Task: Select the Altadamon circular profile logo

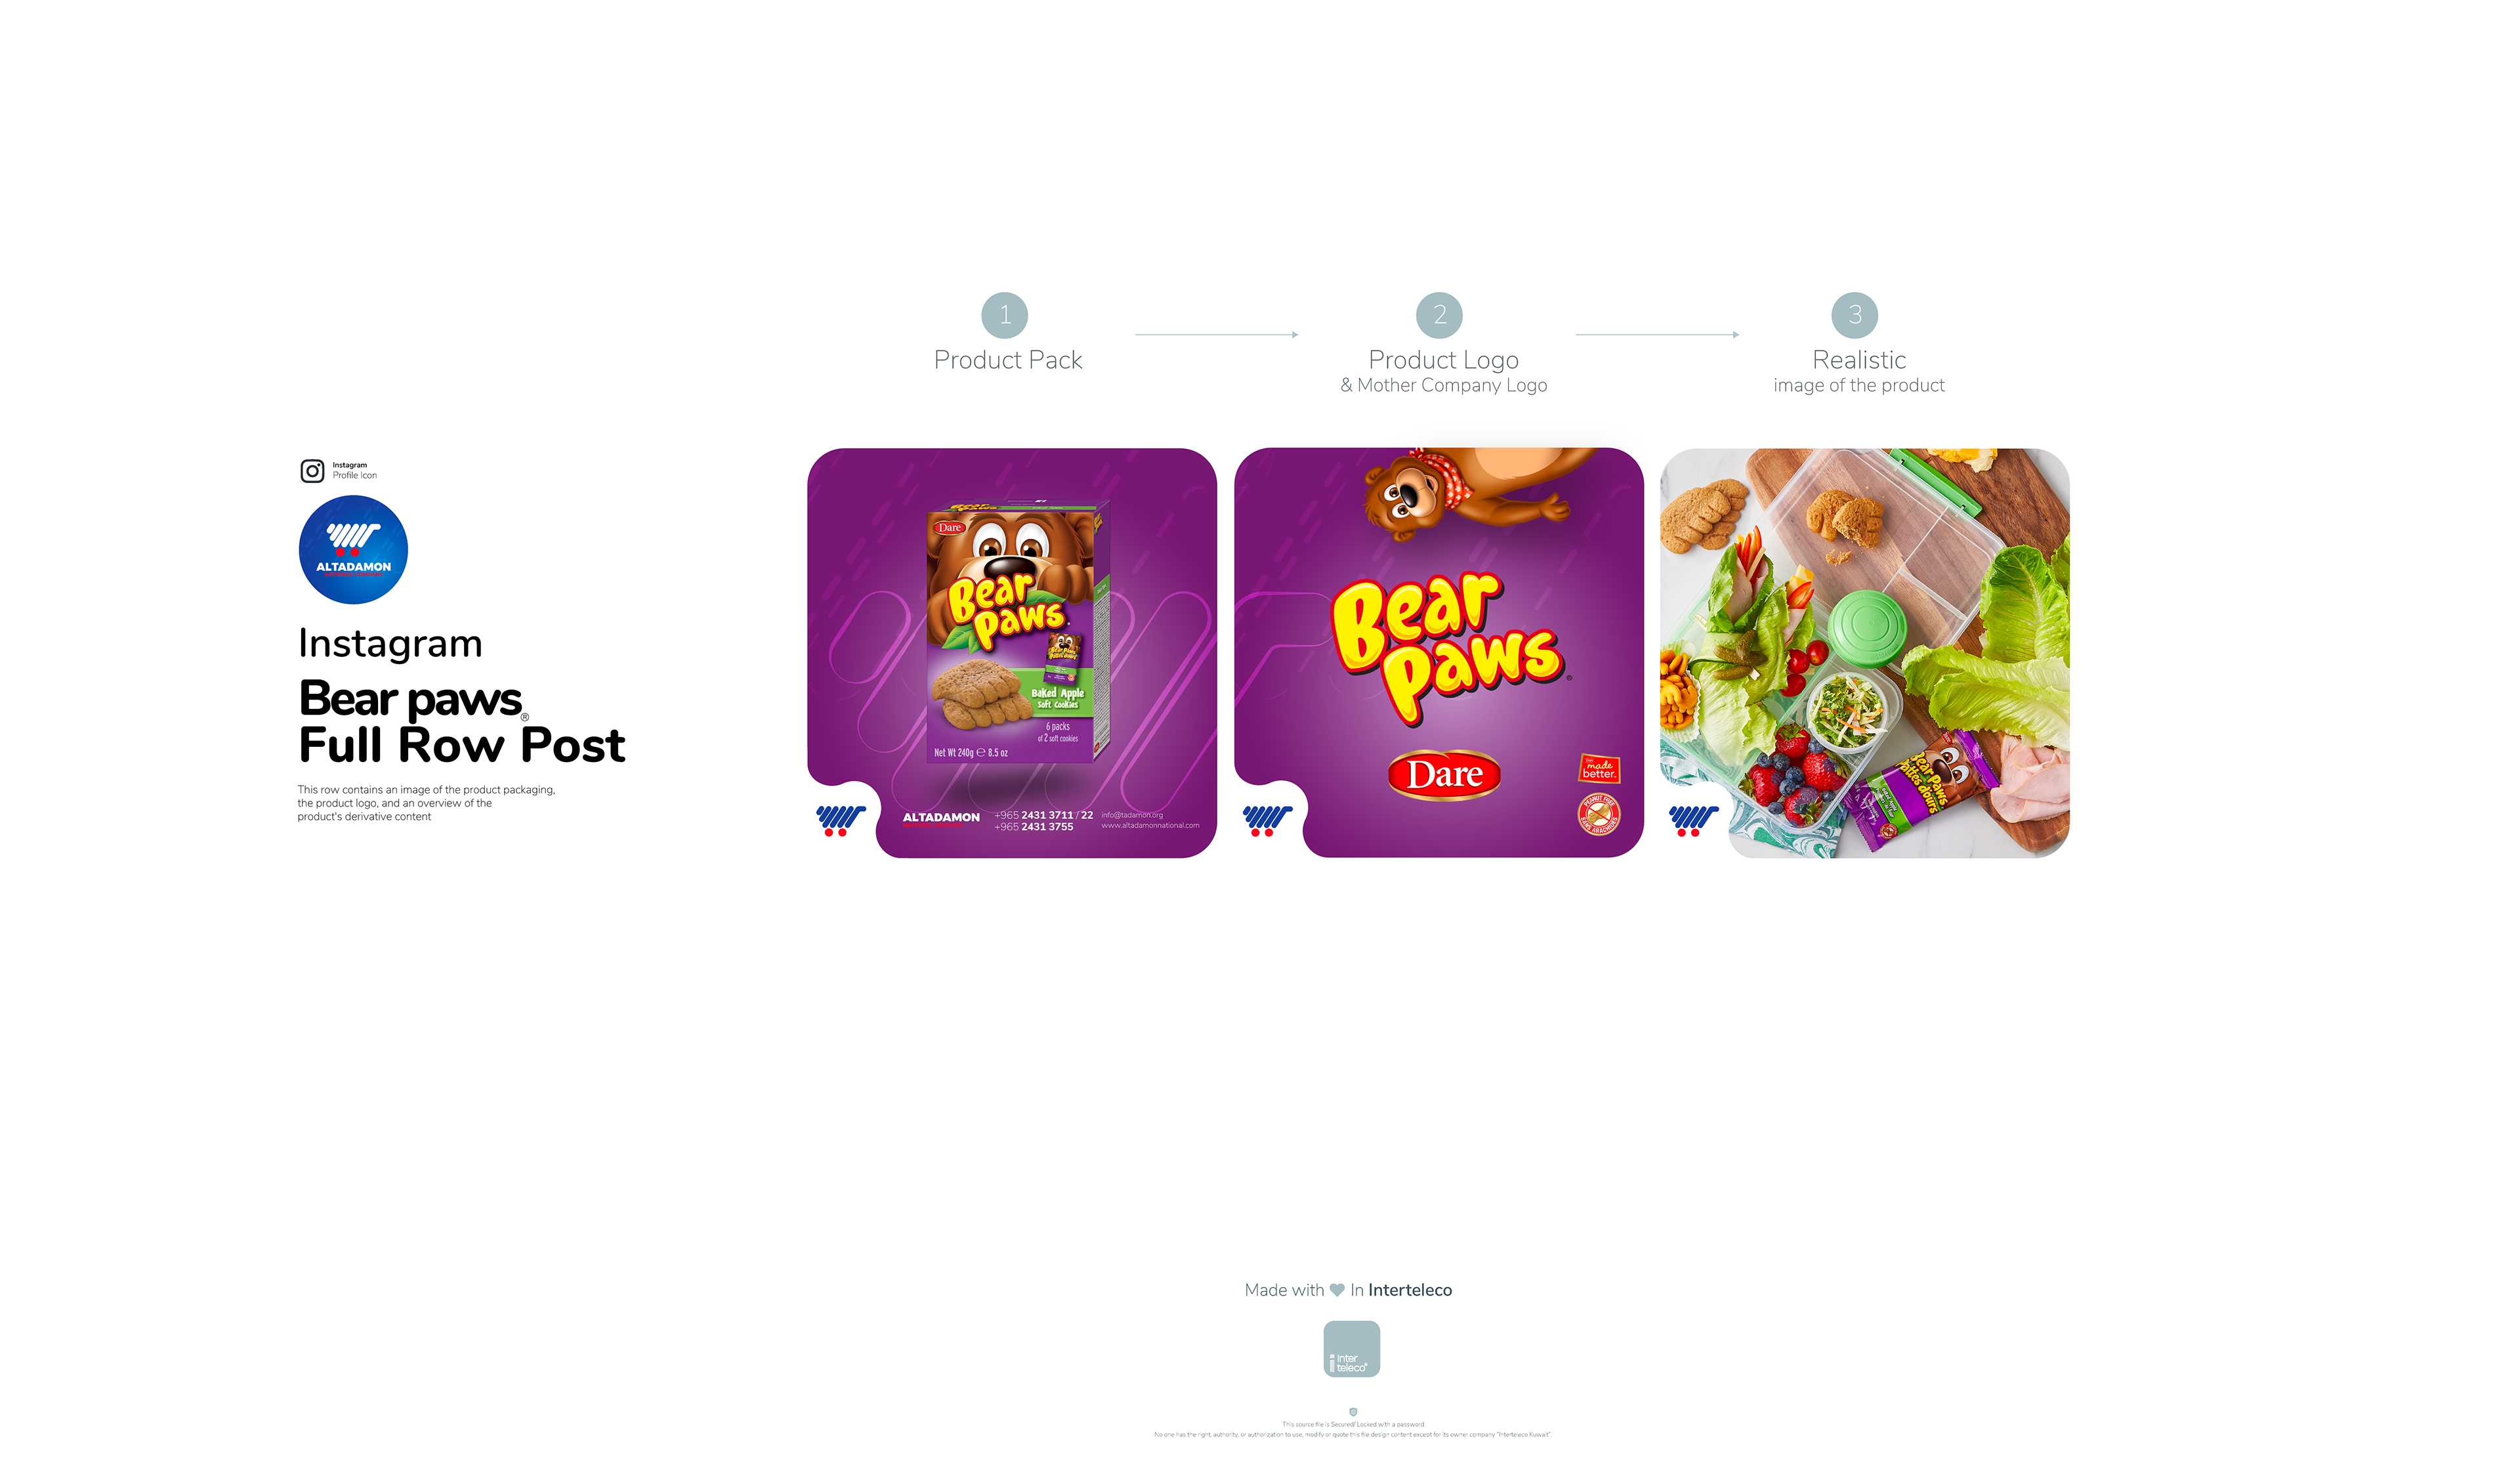Action: point(353,549)
